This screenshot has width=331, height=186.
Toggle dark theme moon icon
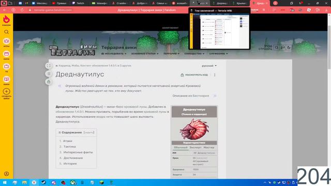coord(289,48)
